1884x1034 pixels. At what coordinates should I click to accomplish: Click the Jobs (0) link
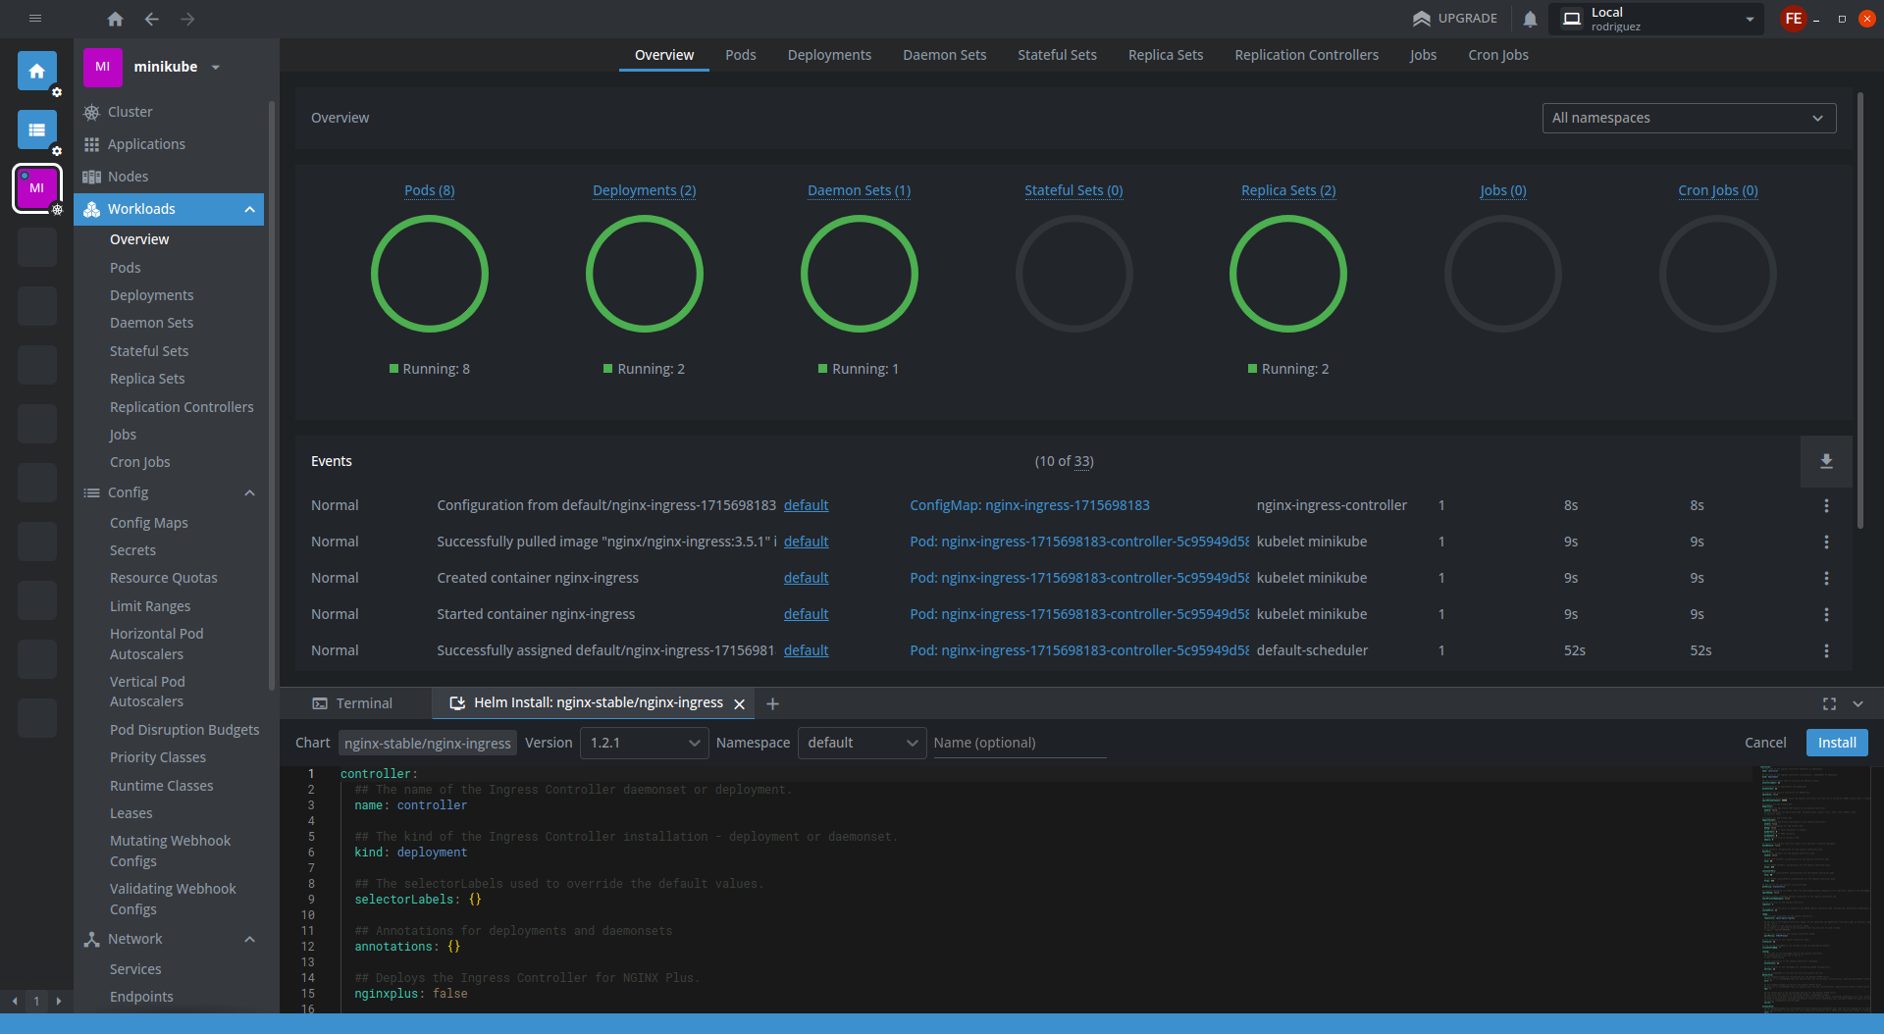tap(1502, 190)
